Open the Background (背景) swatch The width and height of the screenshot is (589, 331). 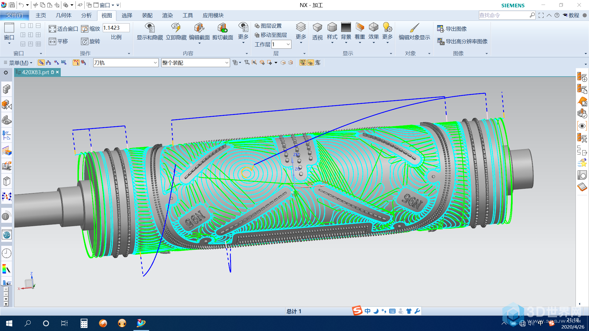click(346, 27)
